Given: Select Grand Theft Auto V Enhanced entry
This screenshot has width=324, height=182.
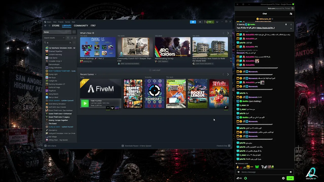Looking at the screenshot, I should [60, 114].
